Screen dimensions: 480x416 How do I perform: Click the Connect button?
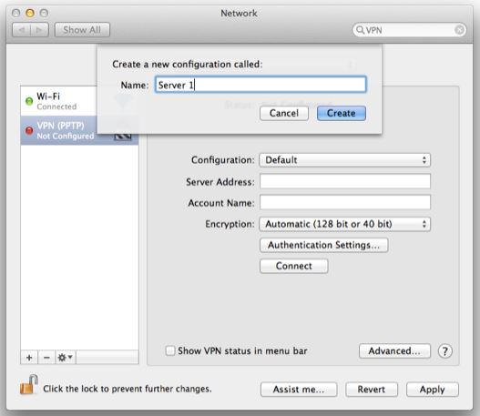[294, 266]
